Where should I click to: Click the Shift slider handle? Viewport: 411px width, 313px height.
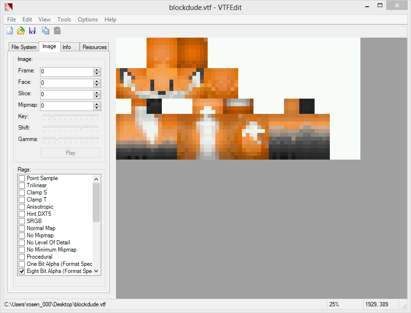tap(82, 127)
